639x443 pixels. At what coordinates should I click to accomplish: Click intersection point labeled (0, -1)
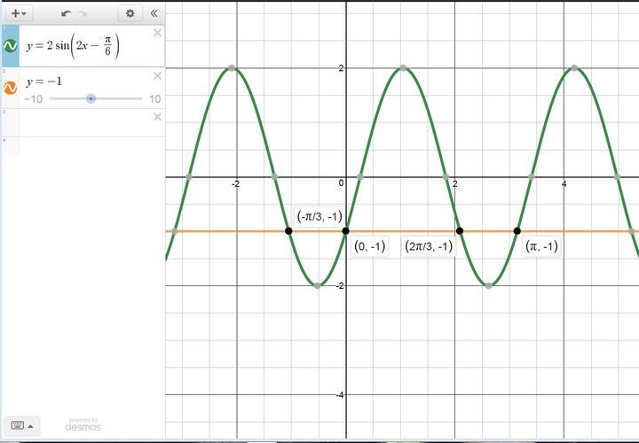tap(345, 231)
